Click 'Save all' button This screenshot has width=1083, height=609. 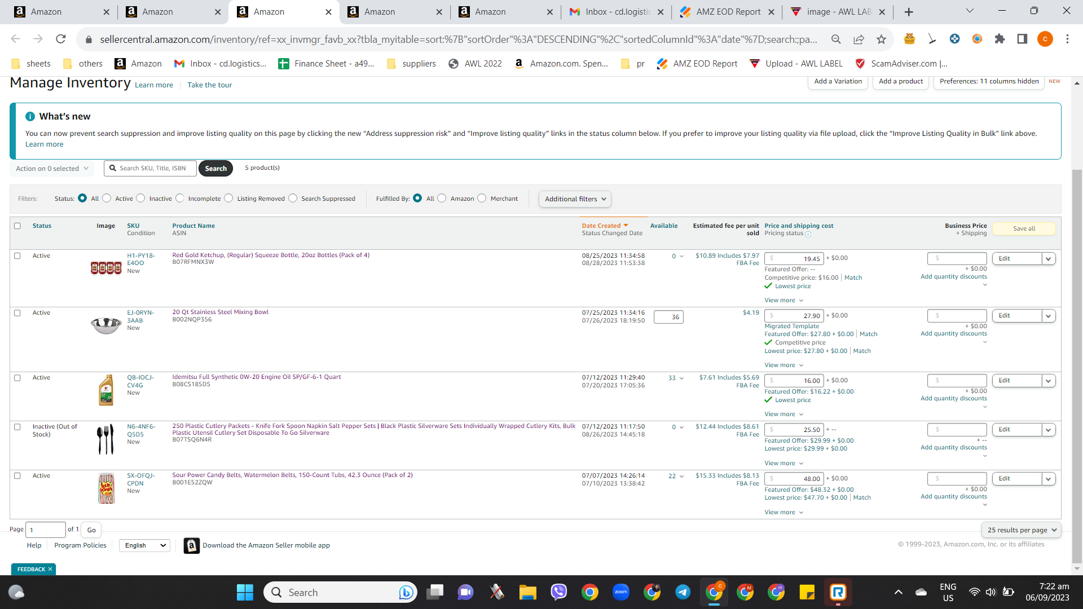point(1024,228)
